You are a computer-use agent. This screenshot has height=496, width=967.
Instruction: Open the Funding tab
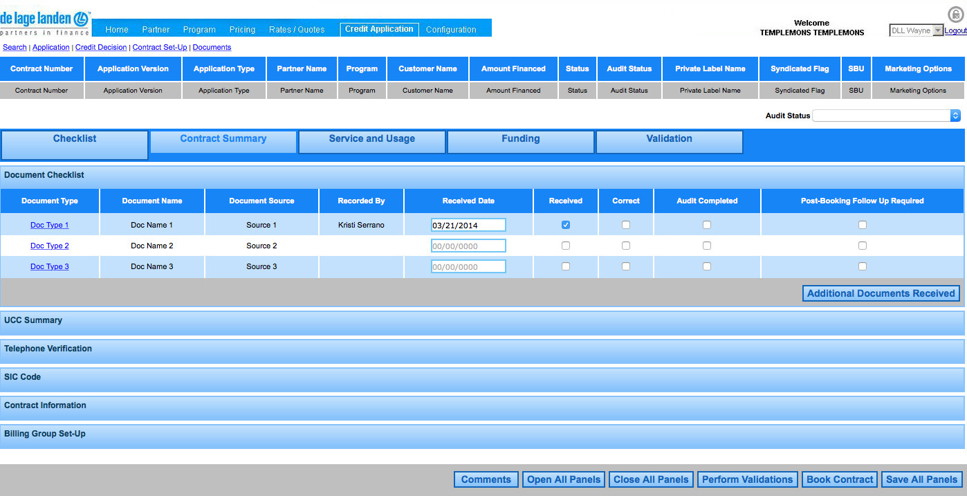point(521,139)
